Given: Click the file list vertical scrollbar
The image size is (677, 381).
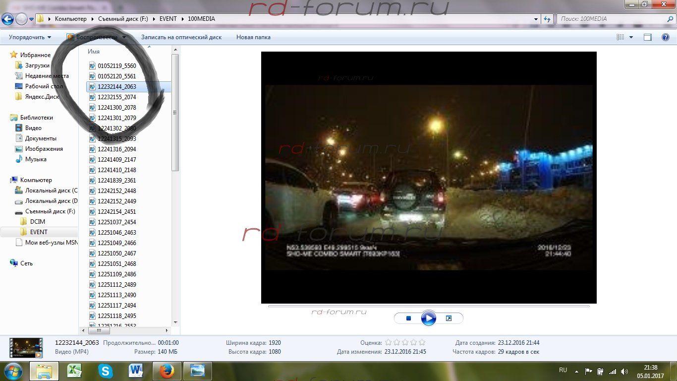Looking at the screenshot, I should point(175,113).
